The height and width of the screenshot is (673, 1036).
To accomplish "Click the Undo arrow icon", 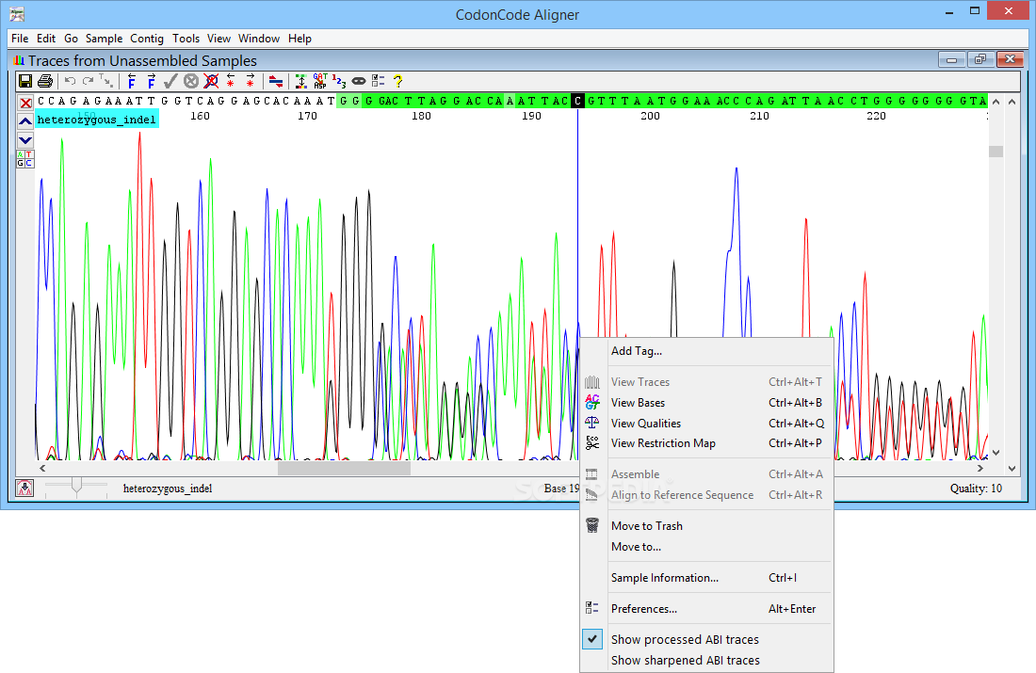I will coord(70,81).
